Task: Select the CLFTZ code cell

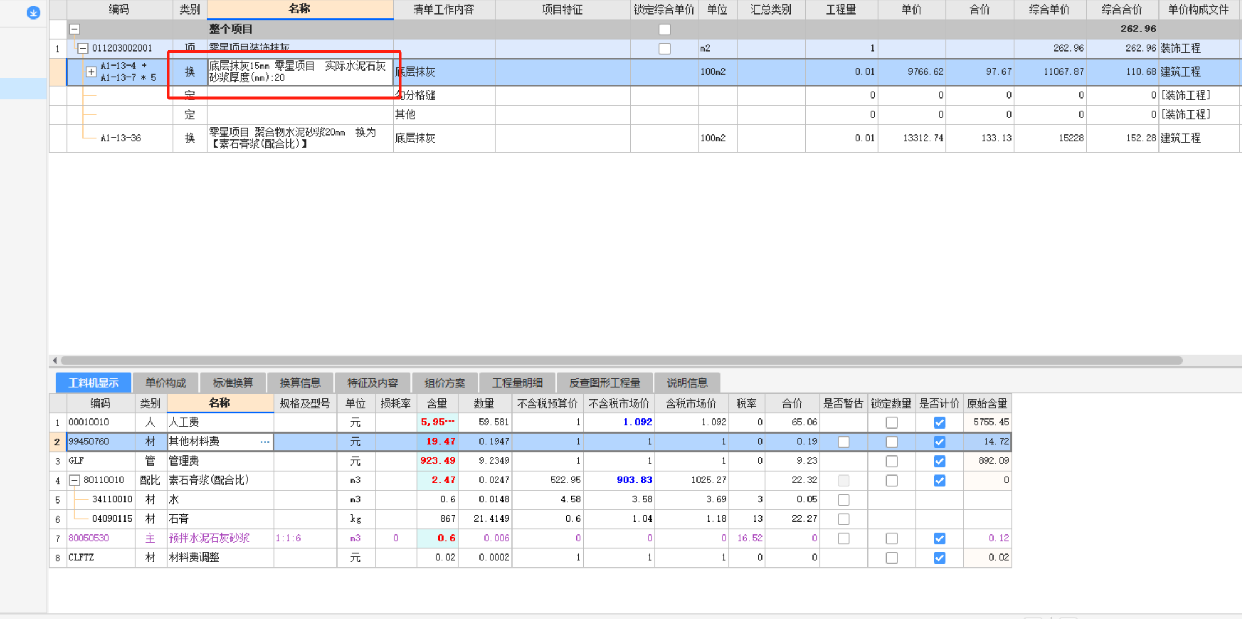Action: (101, 558)
